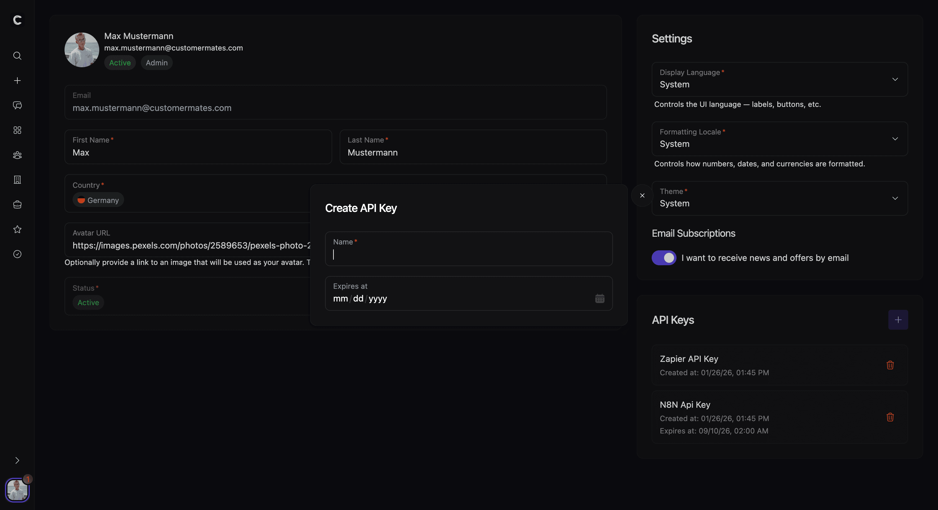Select the contacts icon in the sidebar
Viewport: 938px width, 510px height.
(17, 155)
